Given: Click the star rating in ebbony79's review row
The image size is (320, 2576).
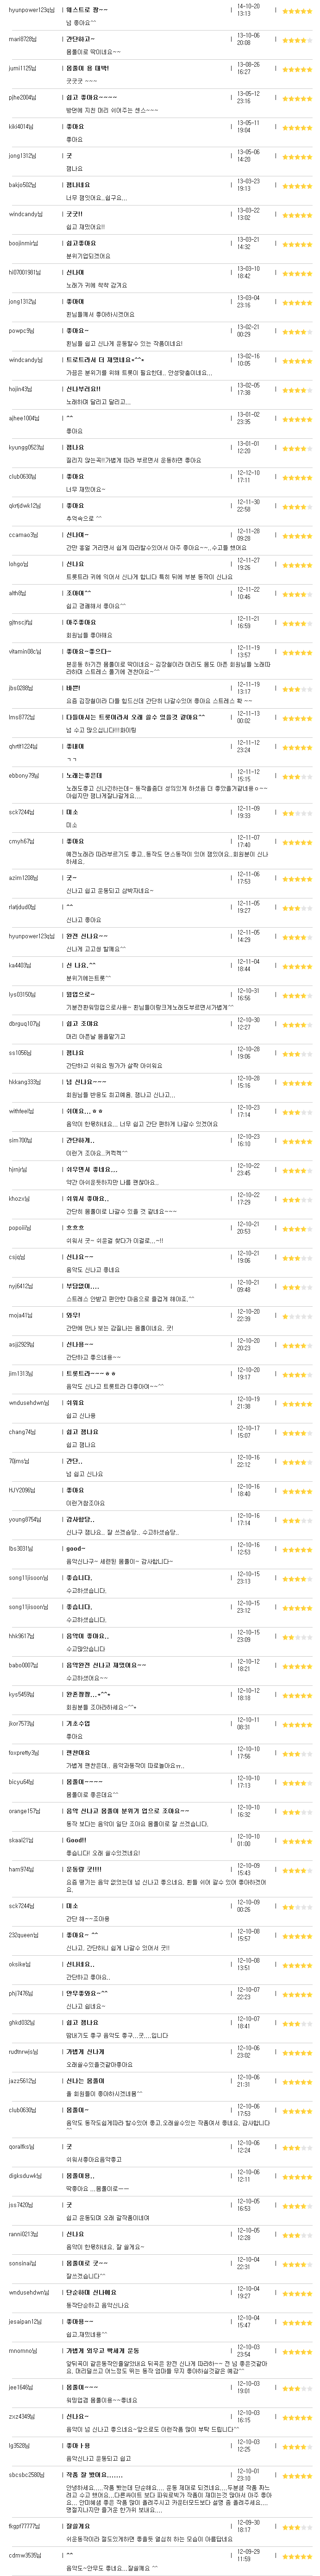Looking at the screenshot, I should [x=296, y=776].
